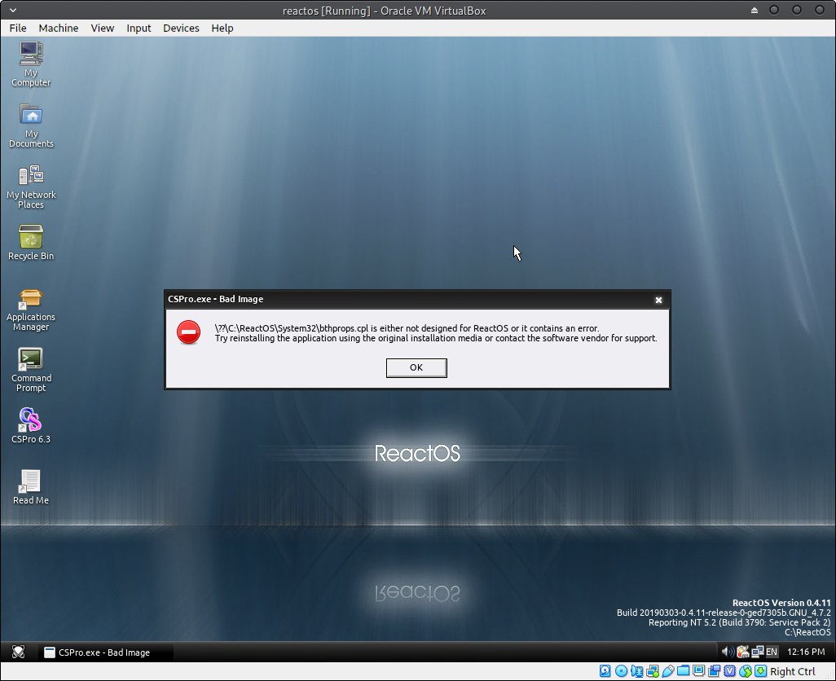836x681 pixels.
Task: Select the Applications Manager shortcut
Action: pos(31,310)
